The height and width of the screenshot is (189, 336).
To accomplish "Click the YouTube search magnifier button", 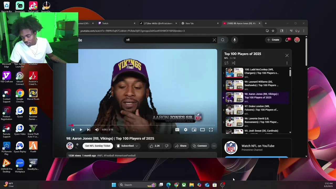I will (223, 40).
